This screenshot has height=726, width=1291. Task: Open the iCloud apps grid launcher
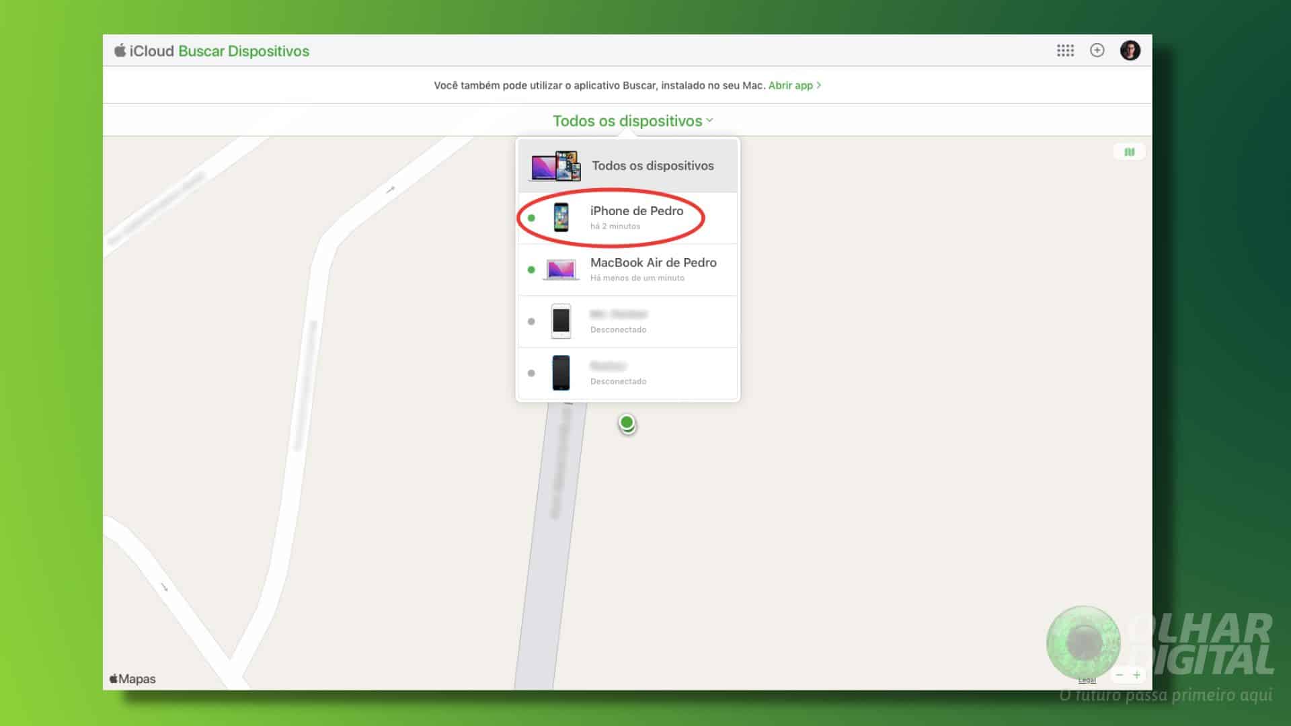click(x=1065, y=50)
